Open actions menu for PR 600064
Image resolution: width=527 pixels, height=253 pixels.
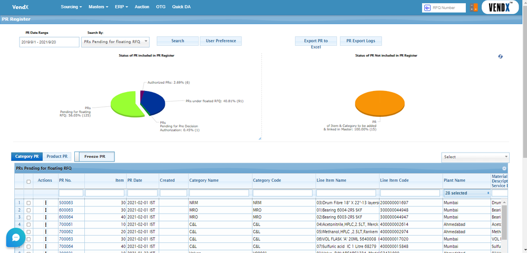[x=45, y=217]
